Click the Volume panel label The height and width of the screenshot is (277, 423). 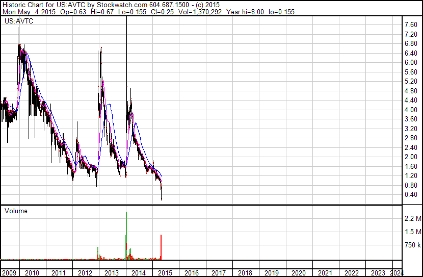pos(16,211)
